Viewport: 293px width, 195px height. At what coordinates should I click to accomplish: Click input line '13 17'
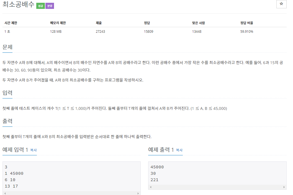[x=11, y=186]
